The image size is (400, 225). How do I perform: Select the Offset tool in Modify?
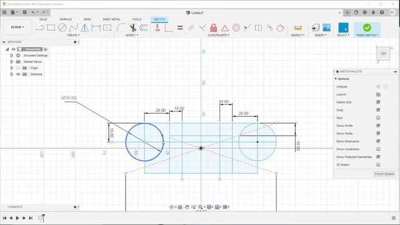pos(144,27)
